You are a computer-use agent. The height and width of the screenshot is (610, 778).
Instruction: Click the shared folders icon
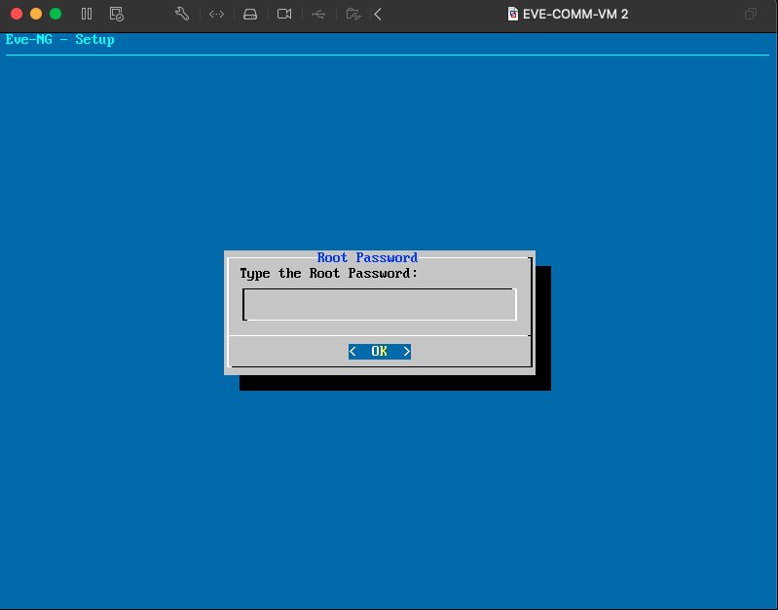pos(353,14)
